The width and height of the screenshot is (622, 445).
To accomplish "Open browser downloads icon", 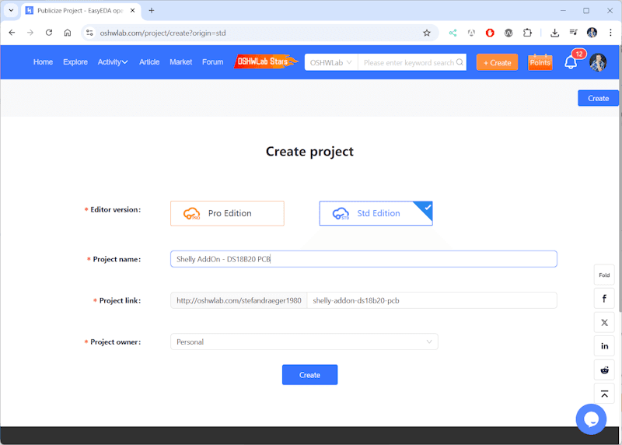I will [555, 33].
